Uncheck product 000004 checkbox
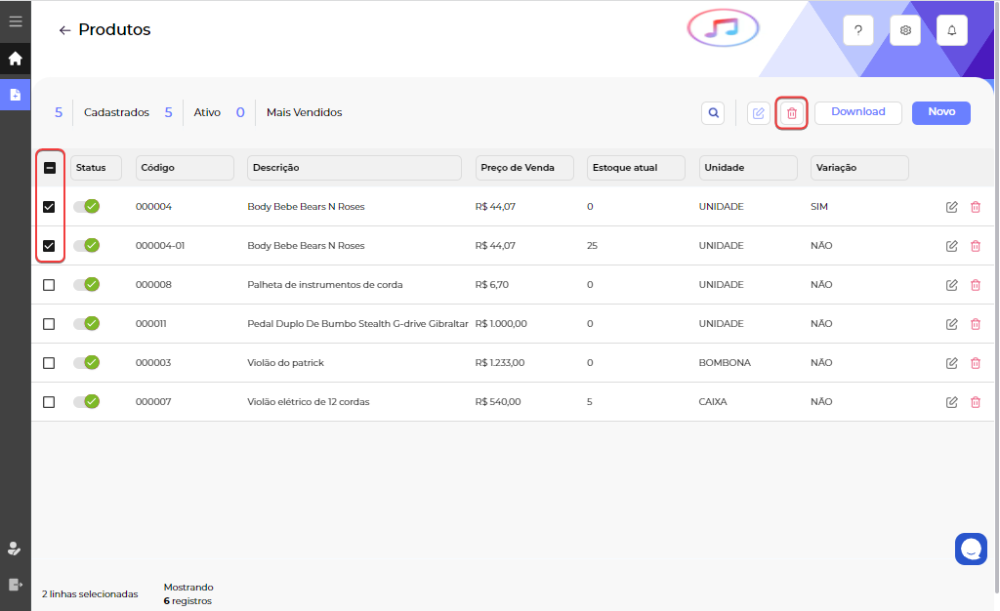The width and height of the screenshot is (1000, 611). click(x=49, y=207)
